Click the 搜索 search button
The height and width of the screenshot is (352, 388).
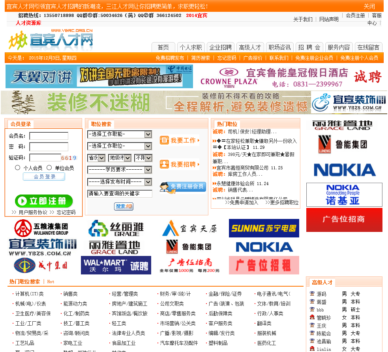124,206
